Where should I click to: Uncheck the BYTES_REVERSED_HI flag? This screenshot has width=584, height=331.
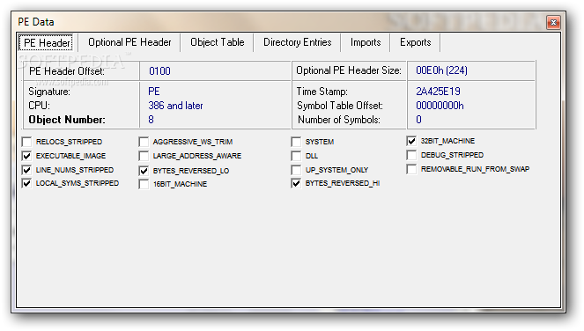pyautogui.click(x=296, y=184)
